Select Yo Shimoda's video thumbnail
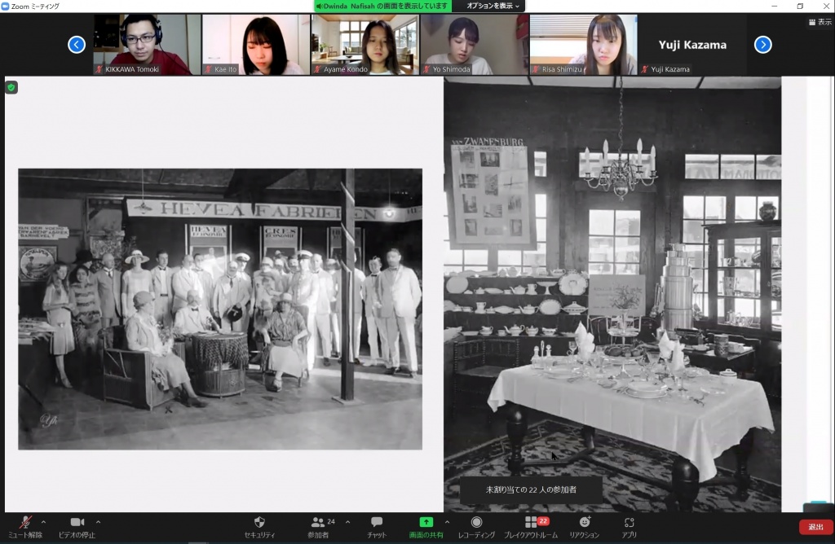 click(474, 45)
